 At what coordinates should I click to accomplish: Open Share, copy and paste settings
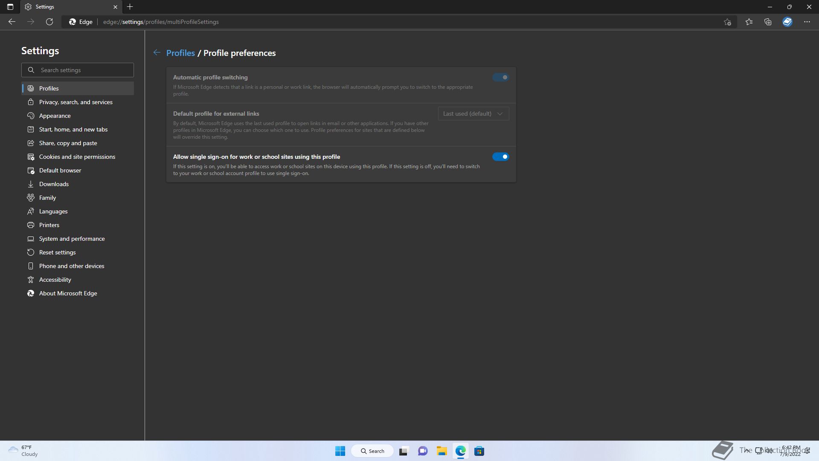click(78, 143)
